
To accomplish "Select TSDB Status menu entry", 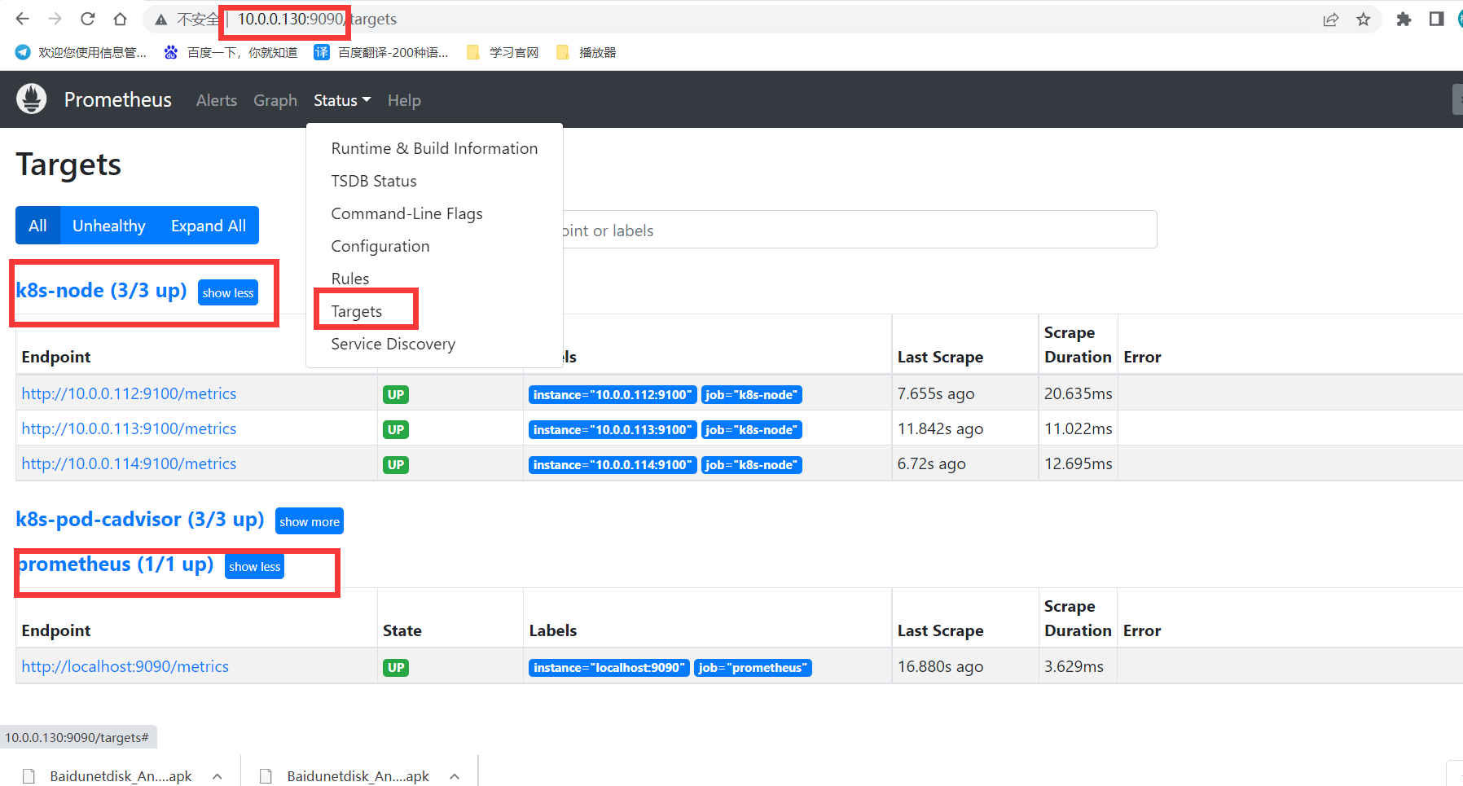I will (x=434, y=181).
